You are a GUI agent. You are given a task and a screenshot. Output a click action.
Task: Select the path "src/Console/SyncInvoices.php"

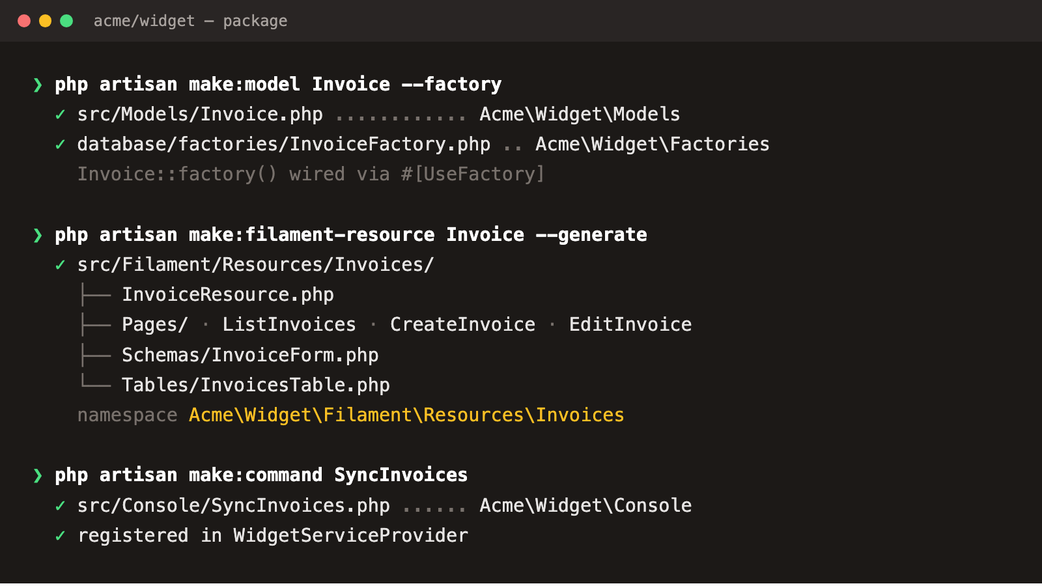coord(234,506)
